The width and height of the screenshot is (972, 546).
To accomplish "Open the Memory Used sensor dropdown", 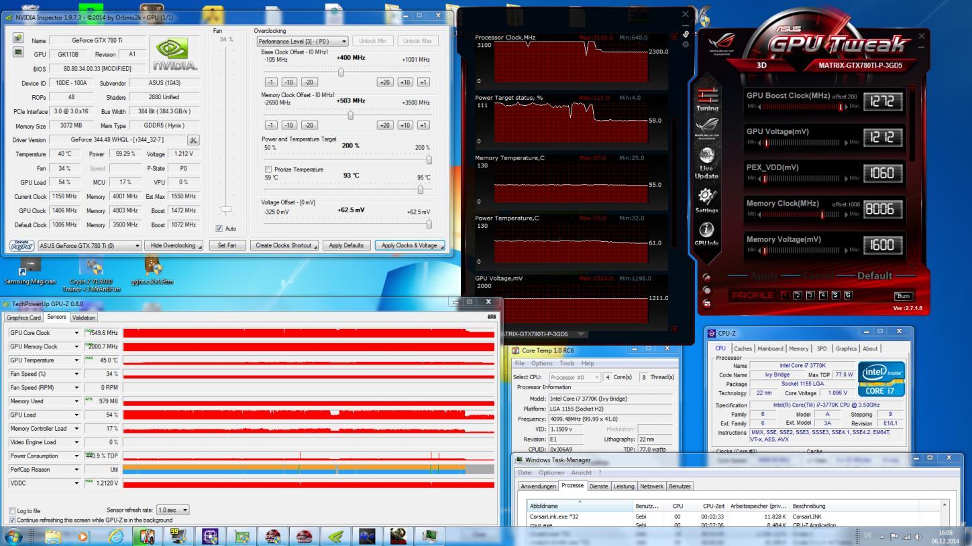I will pos(76,401).
